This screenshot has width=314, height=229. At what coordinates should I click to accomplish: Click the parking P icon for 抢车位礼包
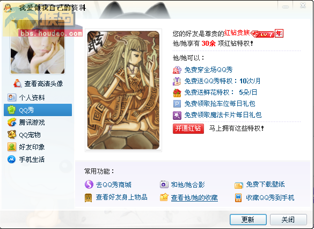(x=177, y=104)
